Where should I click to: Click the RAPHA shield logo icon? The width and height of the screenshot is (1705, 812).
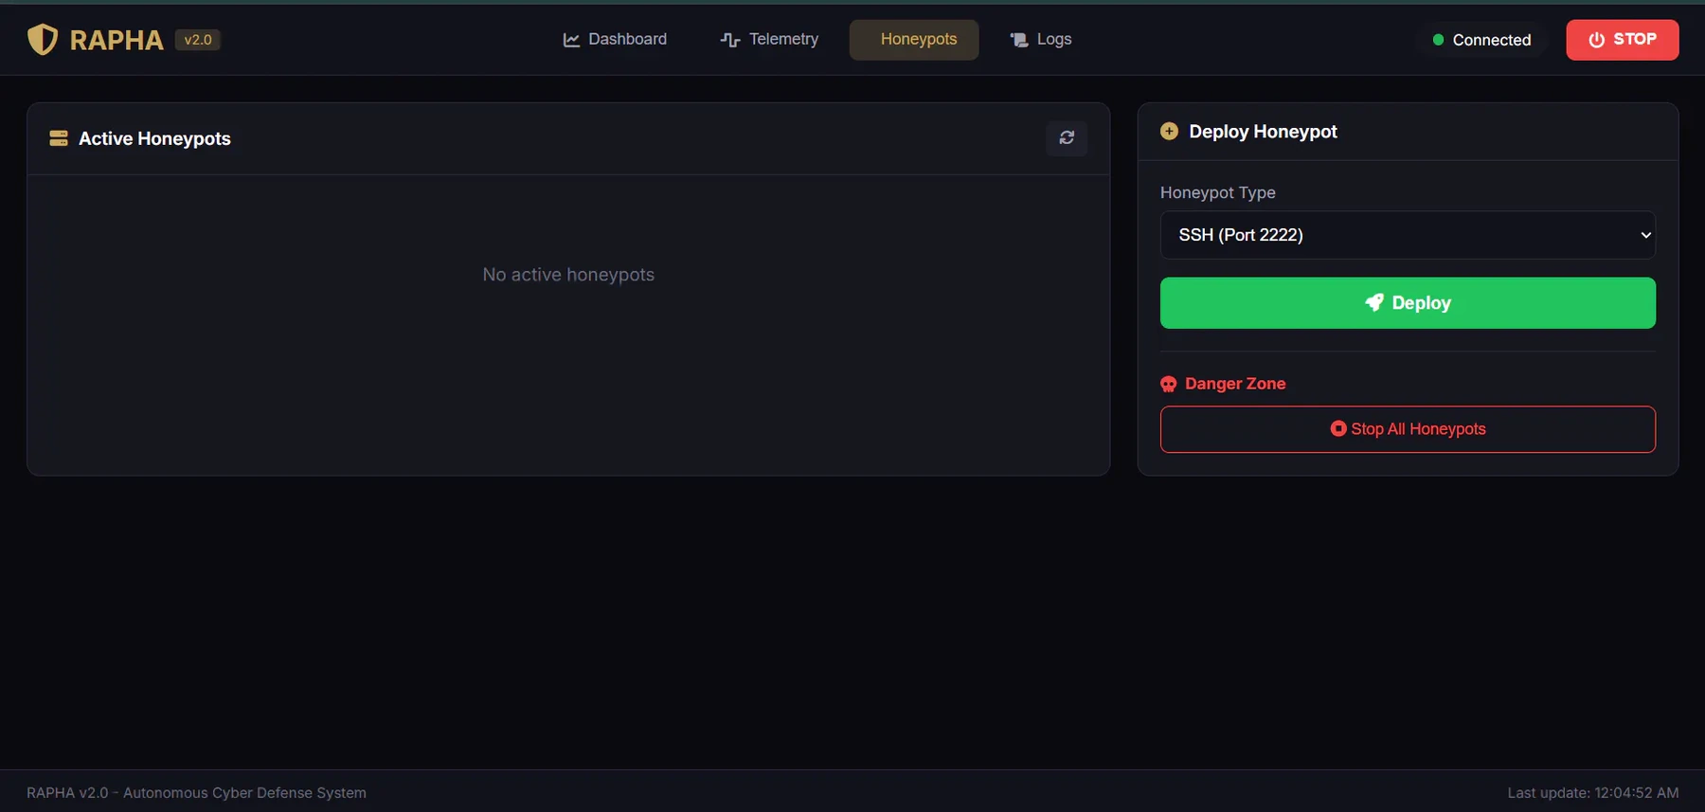pos(43,40)
